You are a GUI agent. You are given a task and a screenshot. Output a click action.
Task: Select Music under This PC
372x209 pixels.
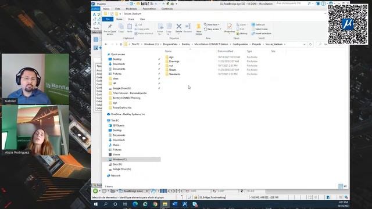pyautogui.click(x=116, y=145)
